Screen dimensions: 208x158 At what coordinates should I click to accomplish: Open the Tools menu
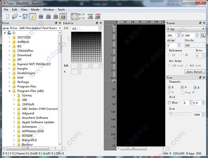(61, 10)
